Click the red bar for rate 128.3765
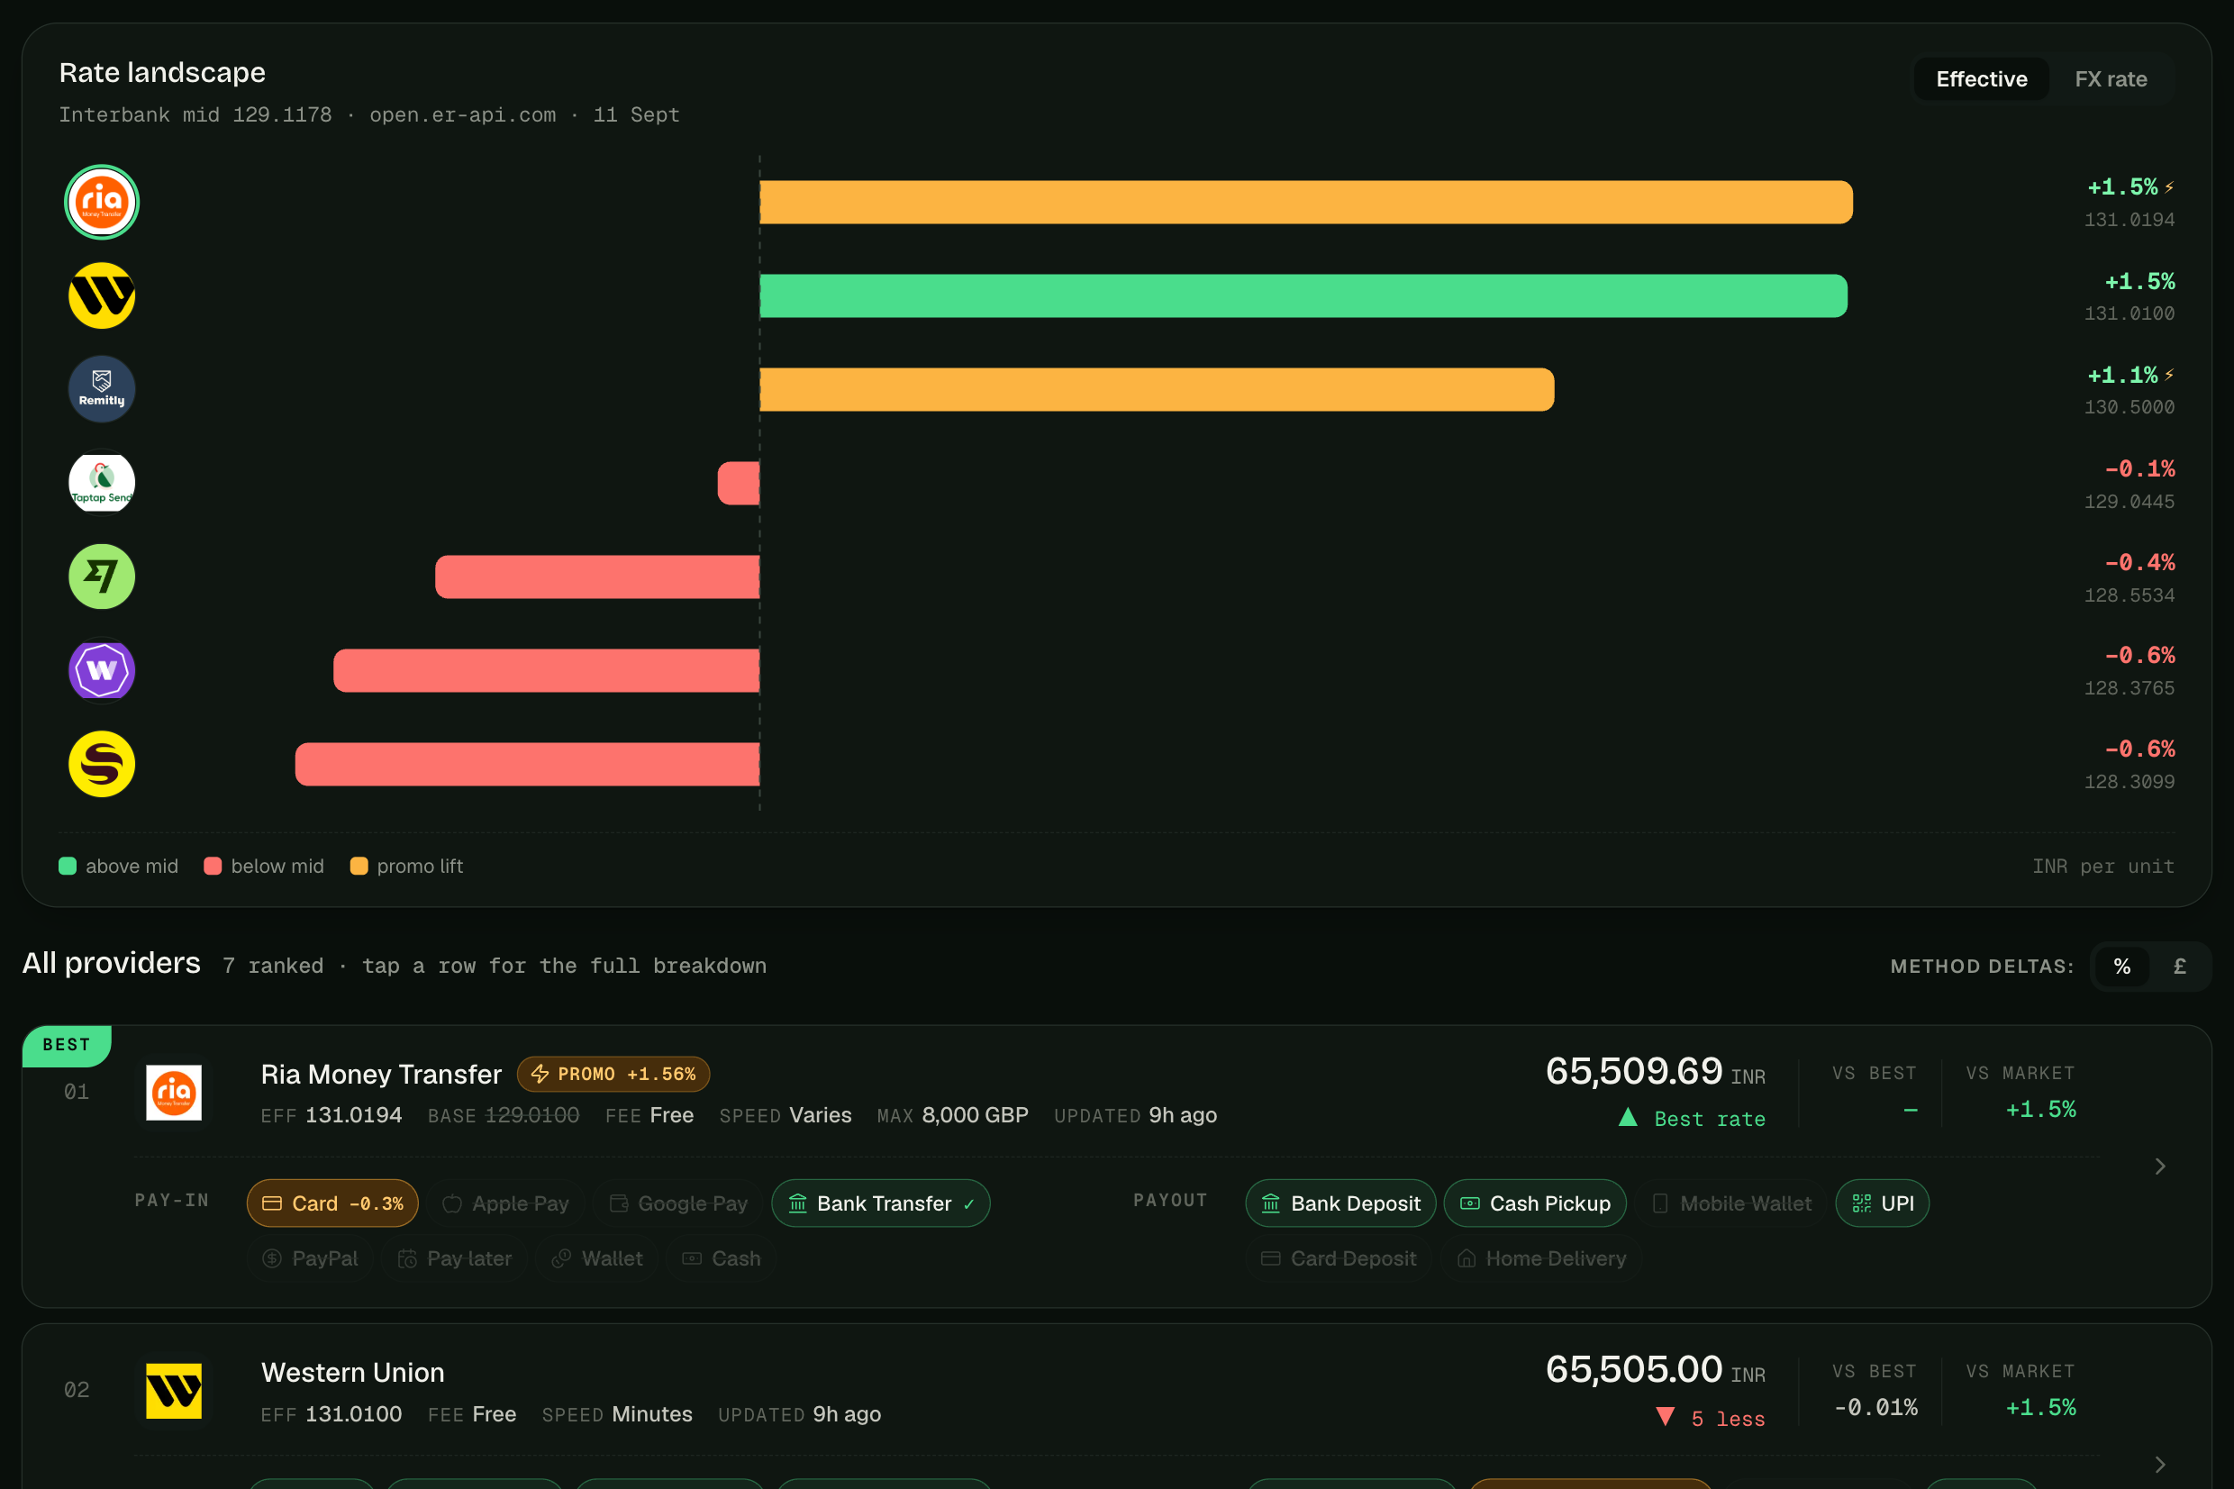The image size is (2234, 1489). (547, 670)
